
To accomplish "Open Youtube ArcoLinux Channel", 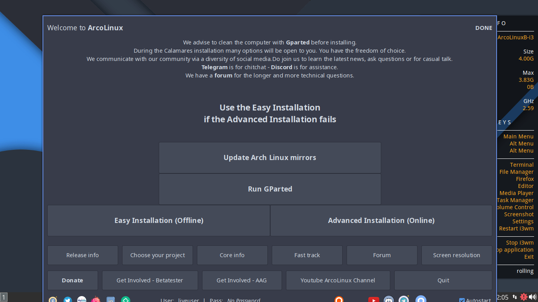I will [338, 280].
